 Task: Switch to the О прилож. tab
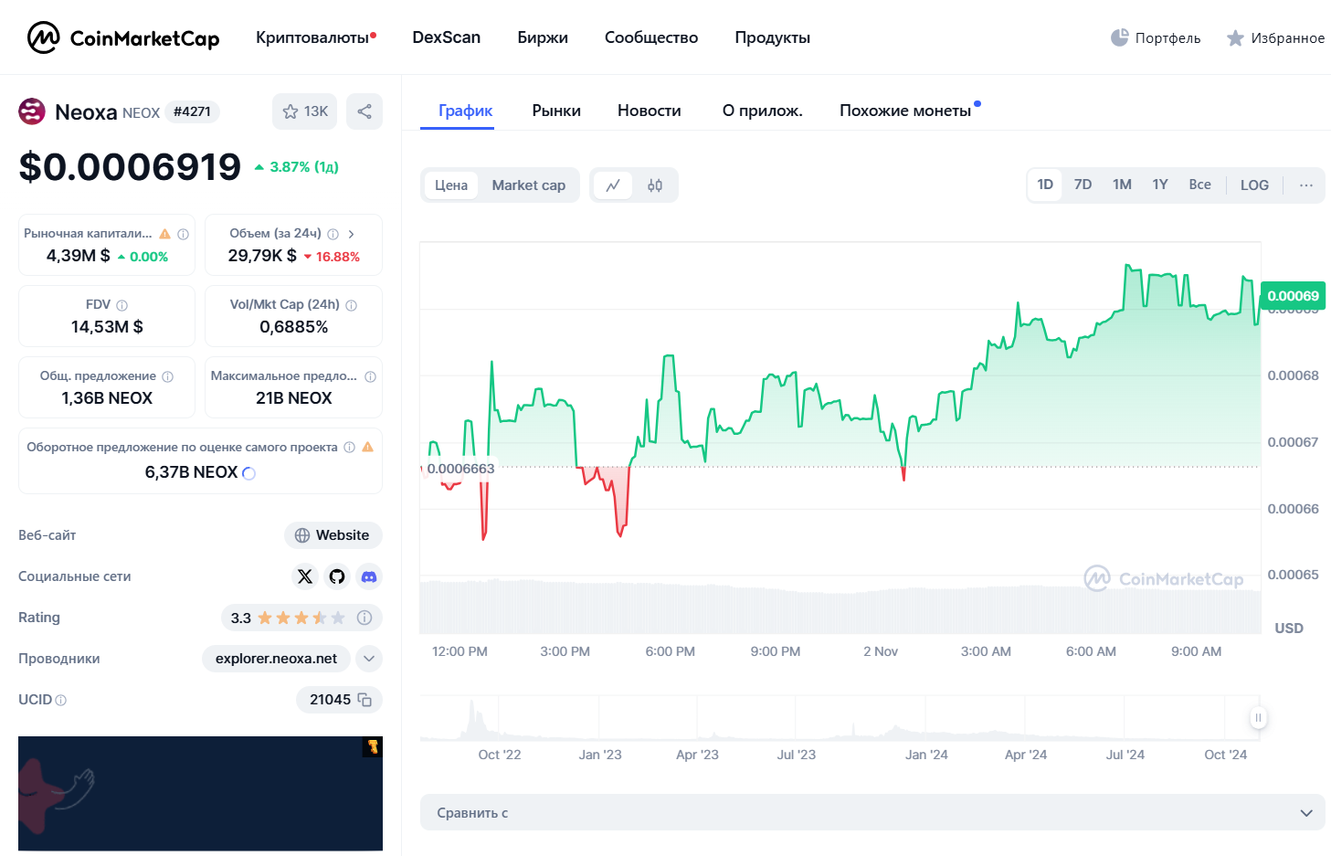click(763, 111)
